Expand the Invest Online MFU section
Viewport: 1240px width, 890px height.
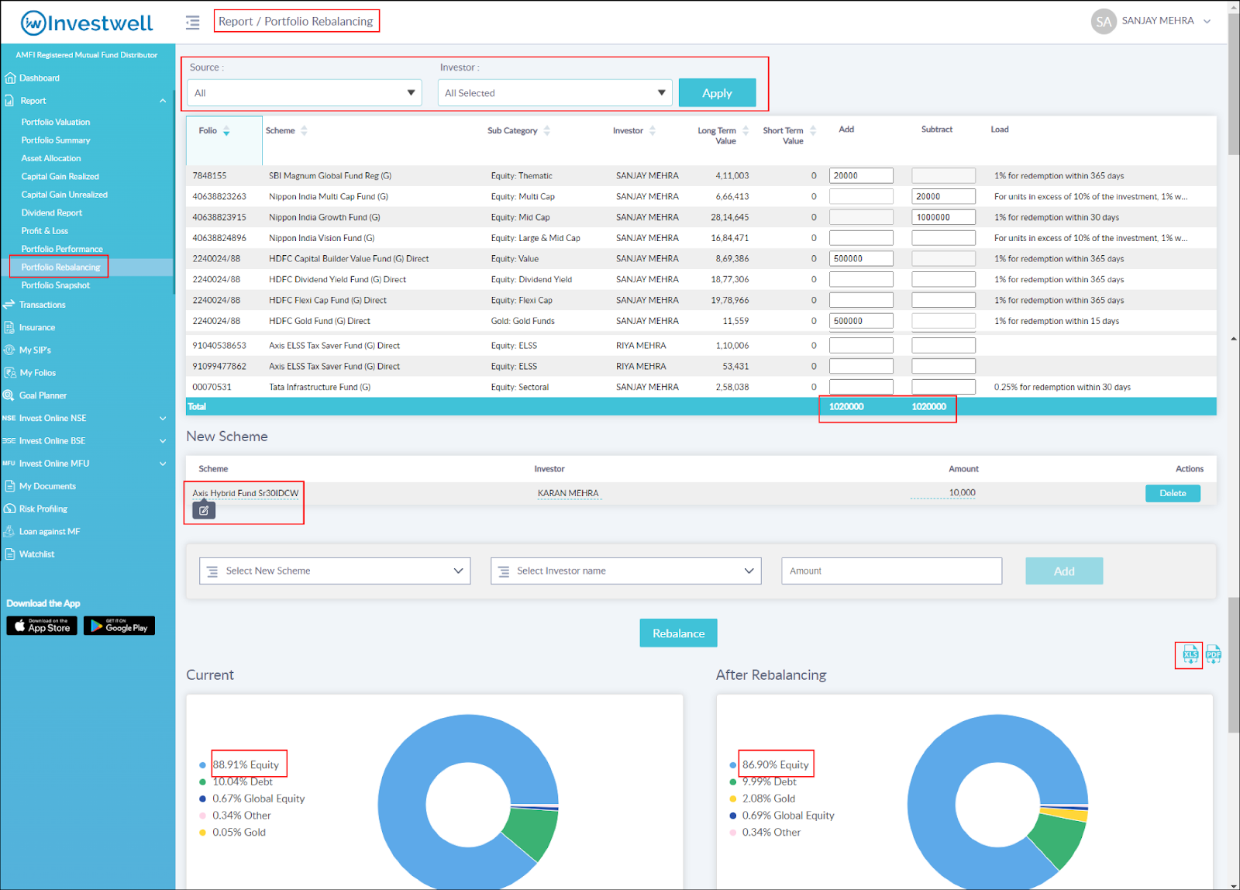pos(163,464)
